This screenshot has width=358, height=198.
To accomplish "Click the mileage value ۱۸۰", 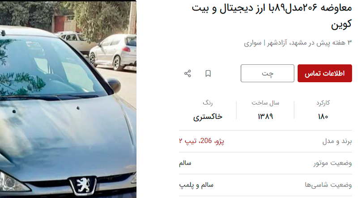I will click(x=323, y=117).
